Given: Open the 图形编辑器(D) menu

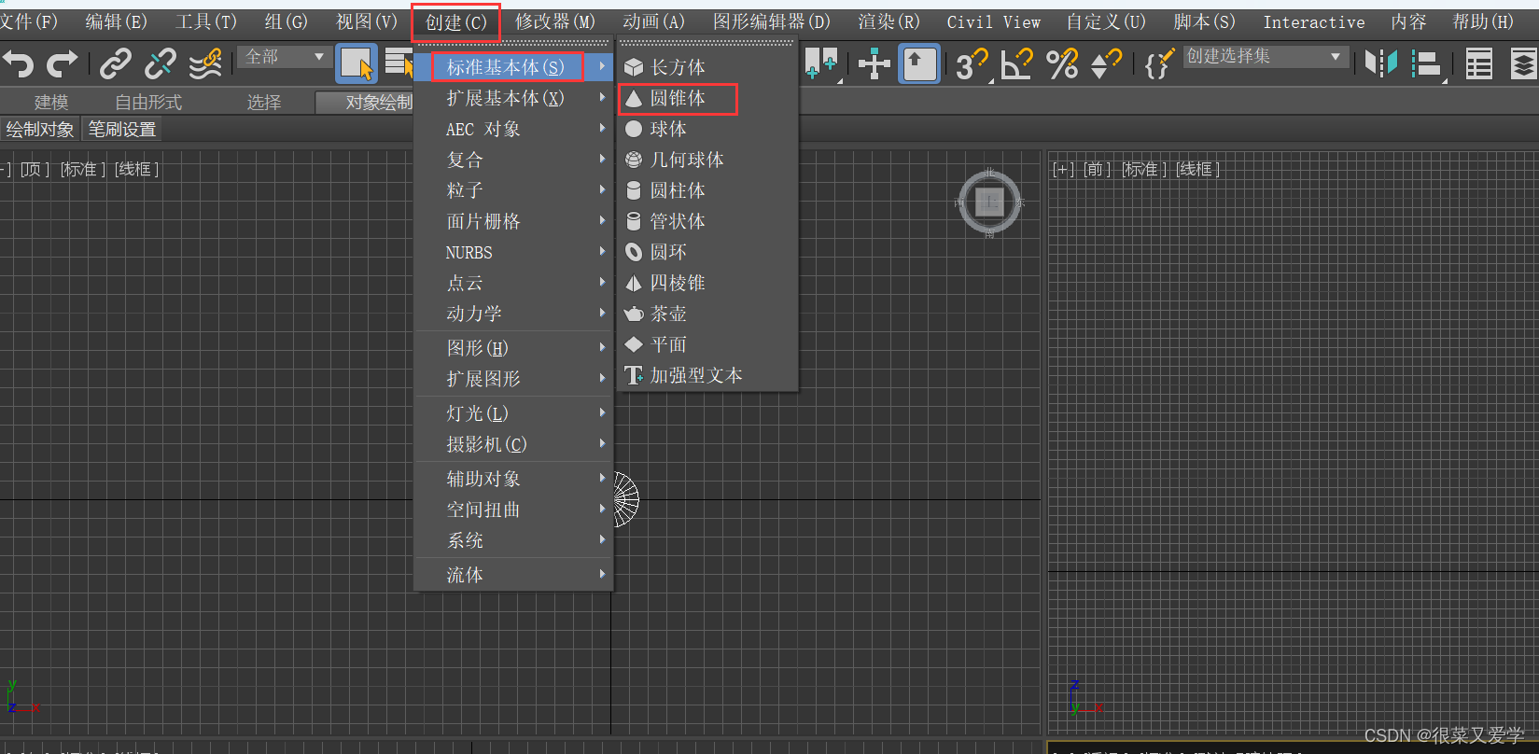Looking at the screenshot, I should [x=772, y=21].
